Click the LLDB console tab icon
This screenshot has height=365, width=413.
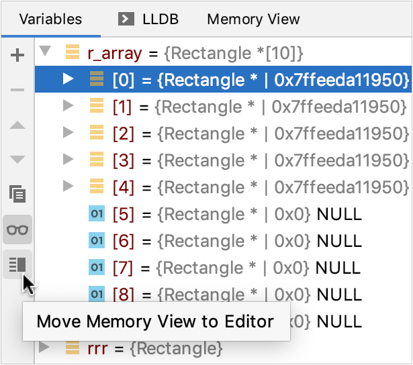(125, 19)
